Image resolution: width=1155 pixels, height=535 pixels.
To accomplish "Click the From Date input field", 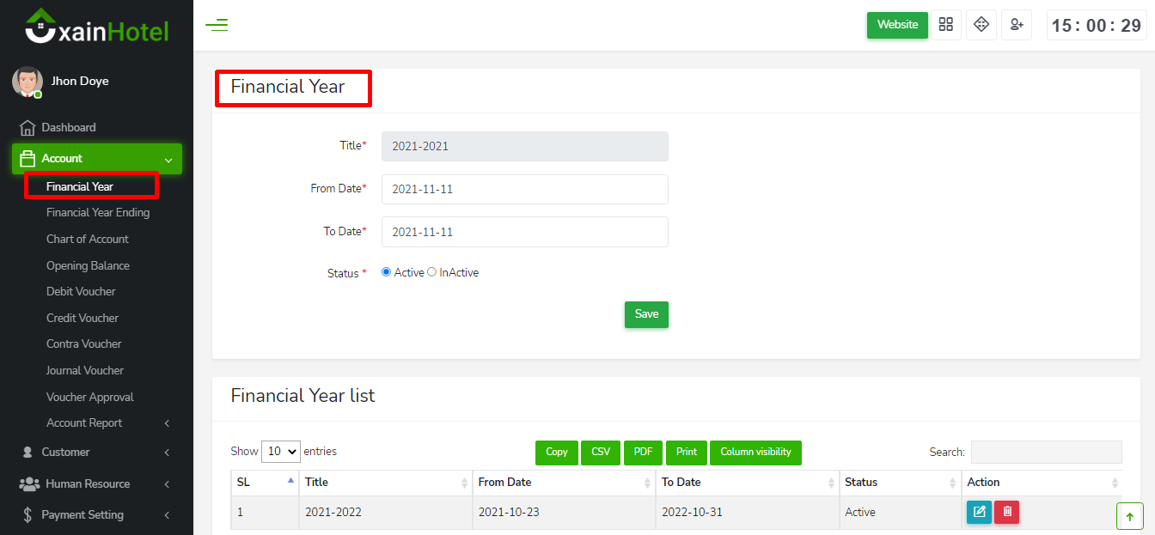I will pyautogui.click(x=524, y=189).
